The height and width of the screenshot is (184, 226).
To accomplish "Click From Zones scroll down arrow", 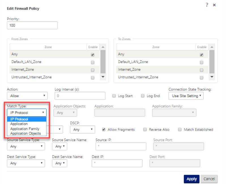I will (x=103, y=77).
